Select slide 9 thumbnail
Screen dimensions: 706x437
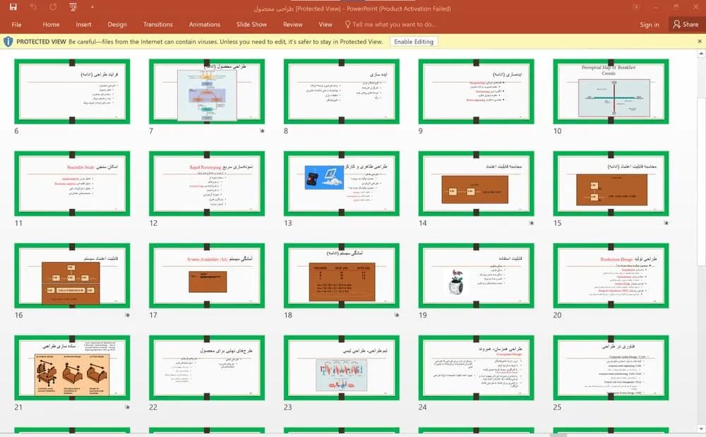coord(476,91)
